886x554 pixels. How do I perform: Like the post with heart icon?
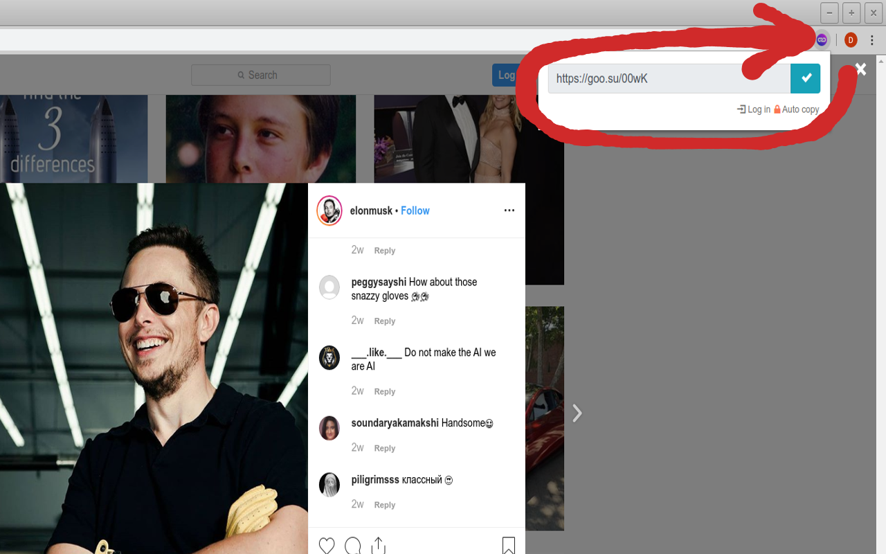(x=327, y=546)
